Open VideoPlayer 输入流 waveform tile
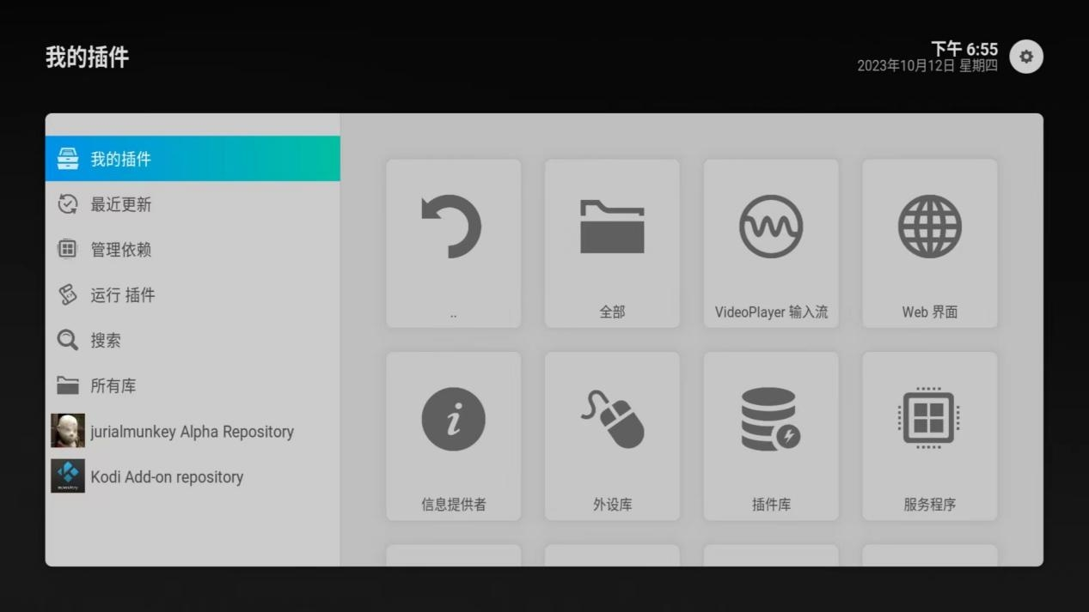Viewport: 1089px width, 612px height. tap(771, 243)
